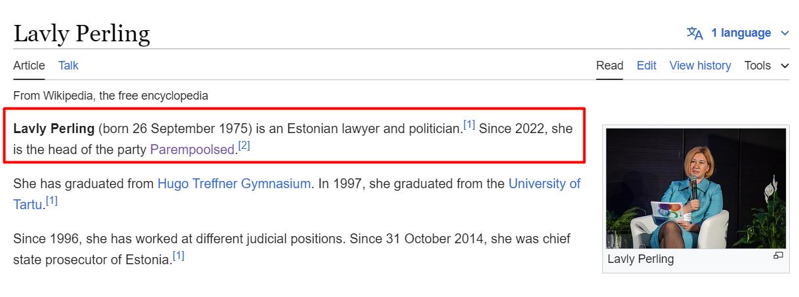
Task: Click the language translation icon
Action: [x=695, y=33]
